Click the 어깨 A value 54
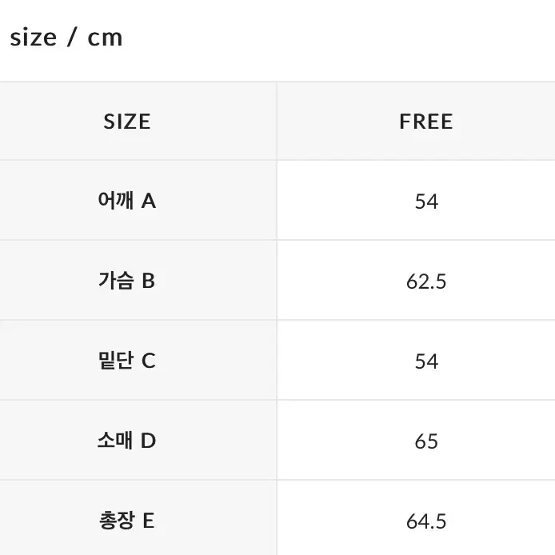The image size is (555, 555). tap(426, 202)
